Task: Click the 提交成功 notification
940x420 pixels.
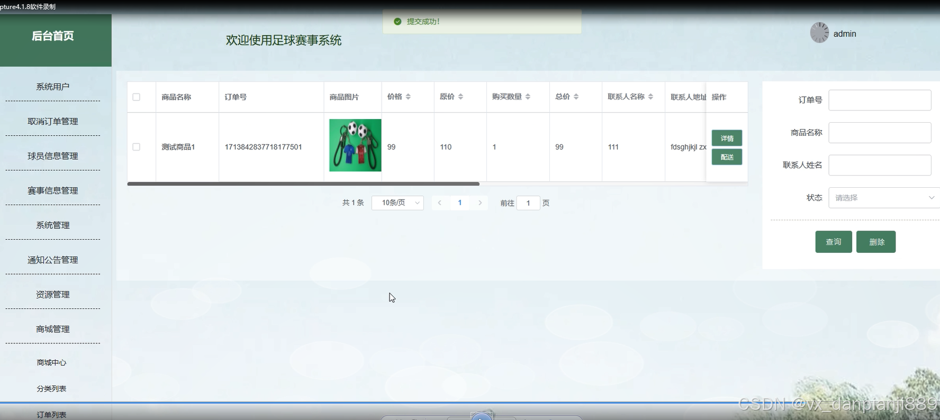Action: point(482,22)
